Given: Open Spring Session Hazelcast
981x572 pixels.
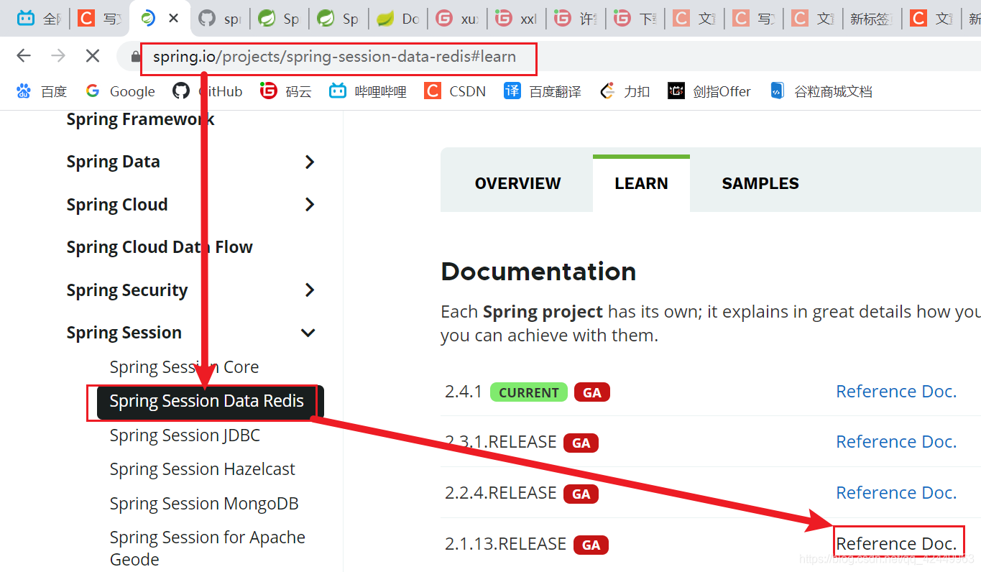Looking at the screenshot, I should tap(203, 469).
